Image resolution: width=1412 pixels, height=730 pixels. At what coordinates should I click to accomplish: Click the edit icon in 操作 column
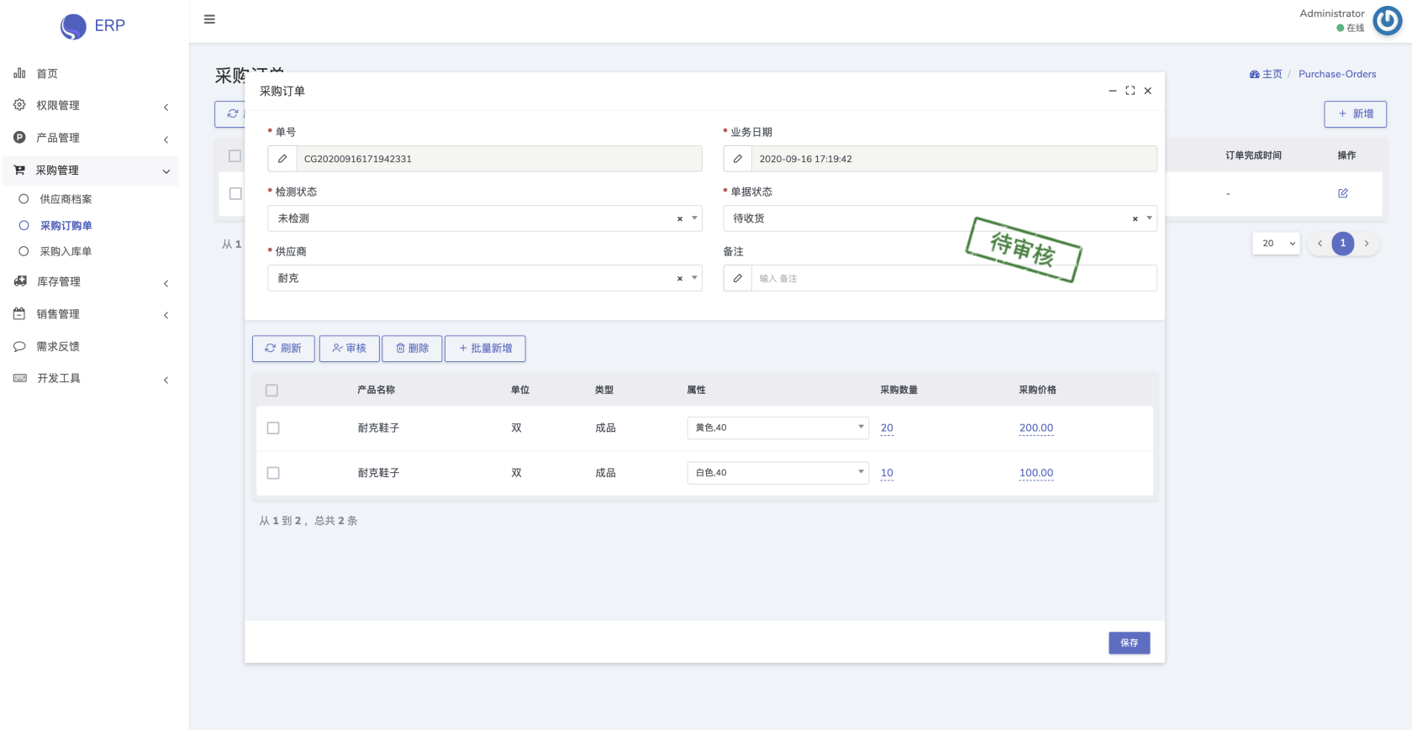(1343, 193)
